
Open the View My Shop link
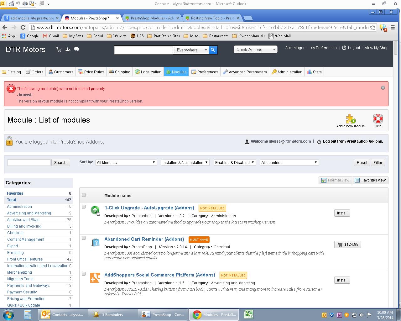(x=377, y=48)
